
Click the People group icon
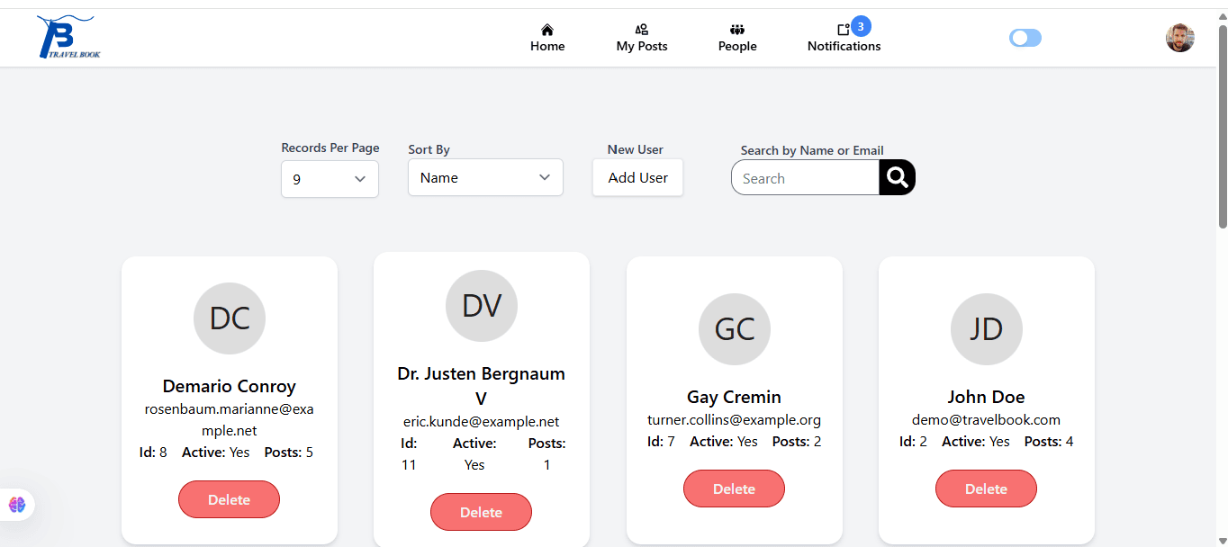[x=737, y=30]
